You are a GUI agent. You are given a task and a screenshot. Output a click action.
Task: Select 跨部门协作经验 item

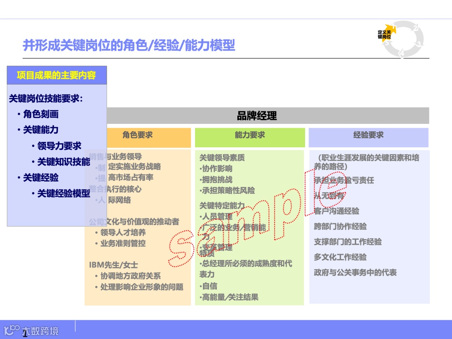pos(340,226)
